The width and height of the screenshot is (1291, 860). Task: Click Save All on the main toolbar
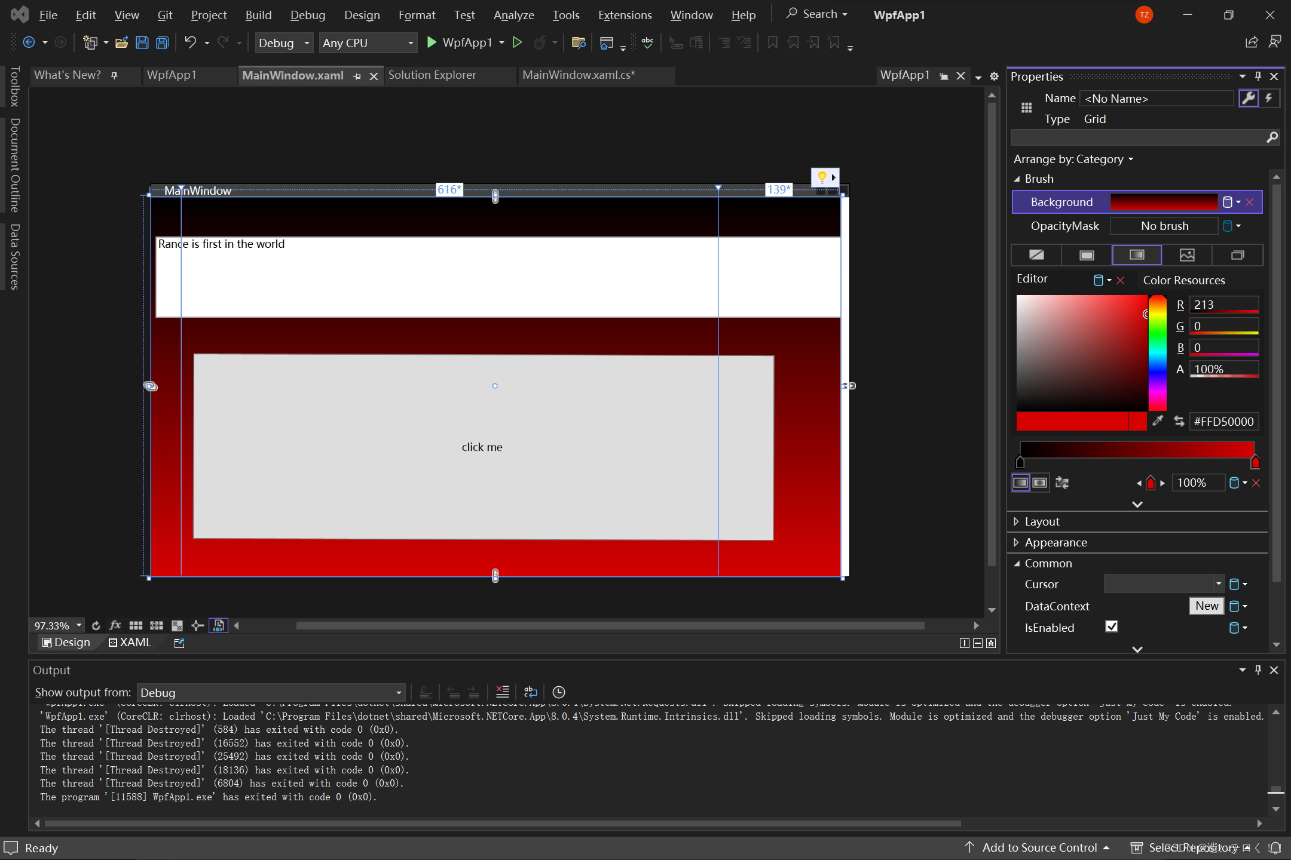point(161,42)
